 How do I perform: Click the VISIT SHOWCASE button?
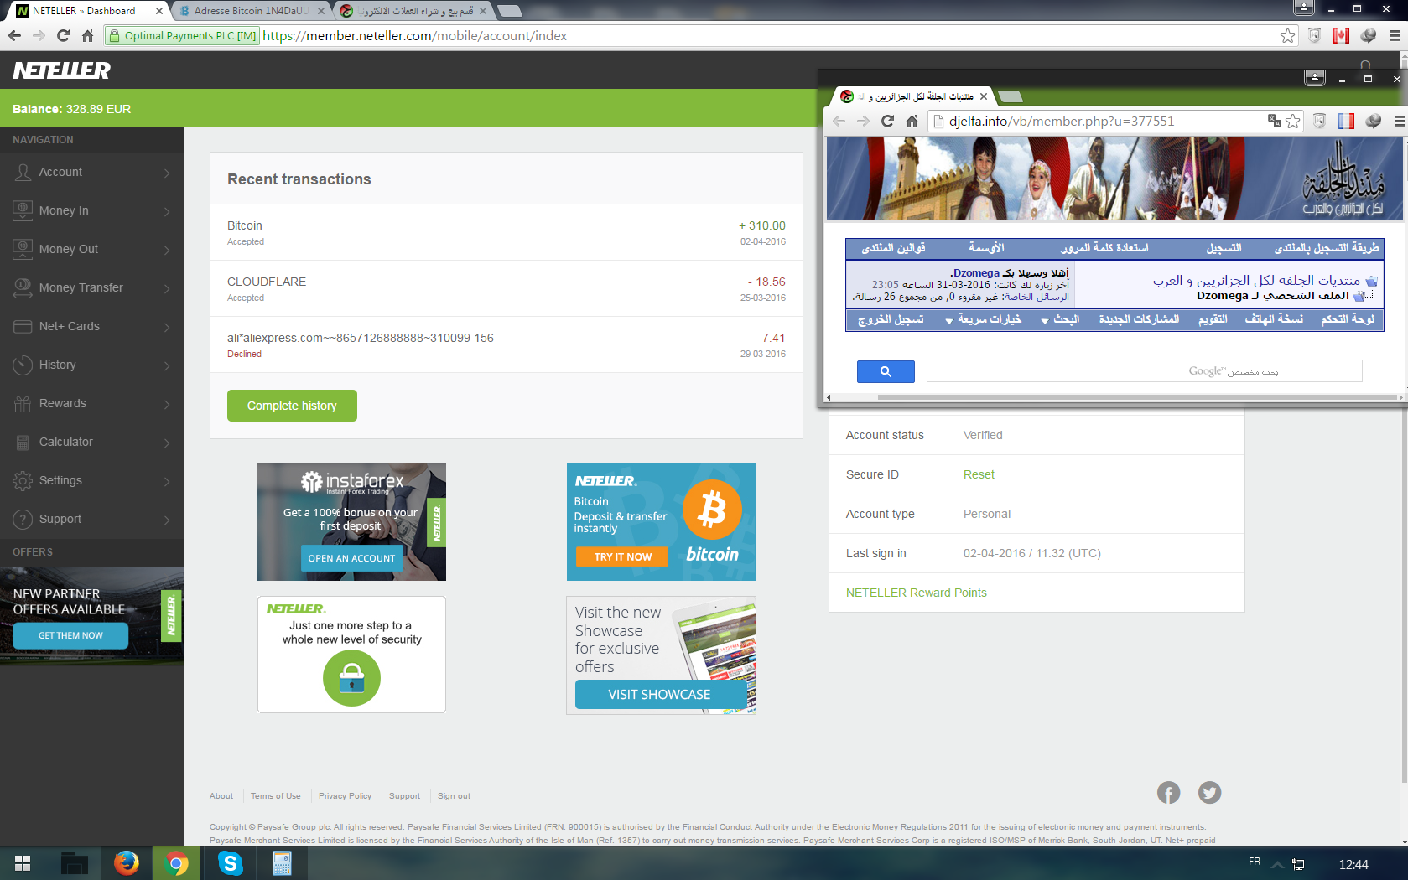(x=659, y=694)
